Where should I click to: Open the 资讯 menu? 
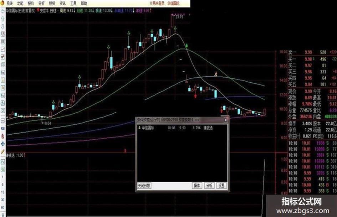(62, 3)
